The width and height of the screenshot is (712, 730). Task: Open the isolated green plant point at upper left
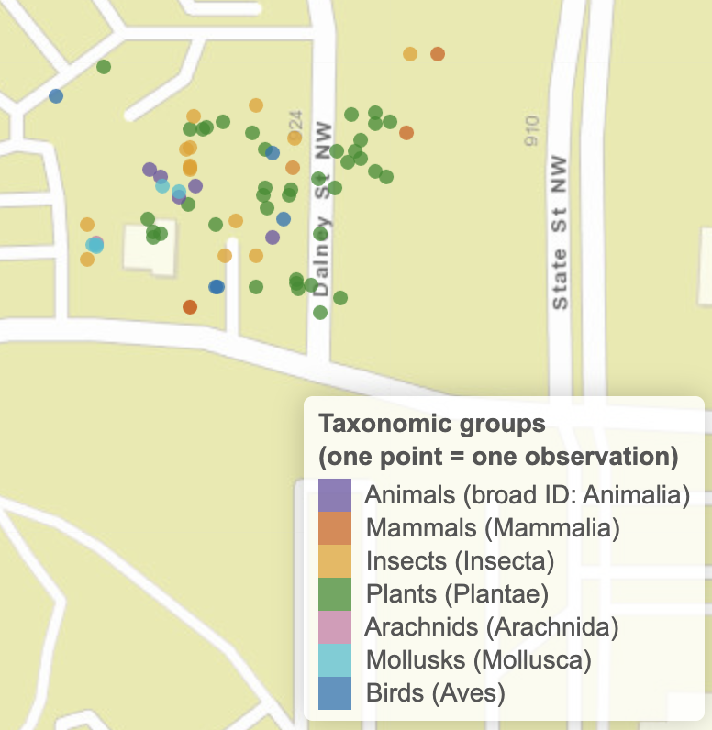tap(104, 67)
